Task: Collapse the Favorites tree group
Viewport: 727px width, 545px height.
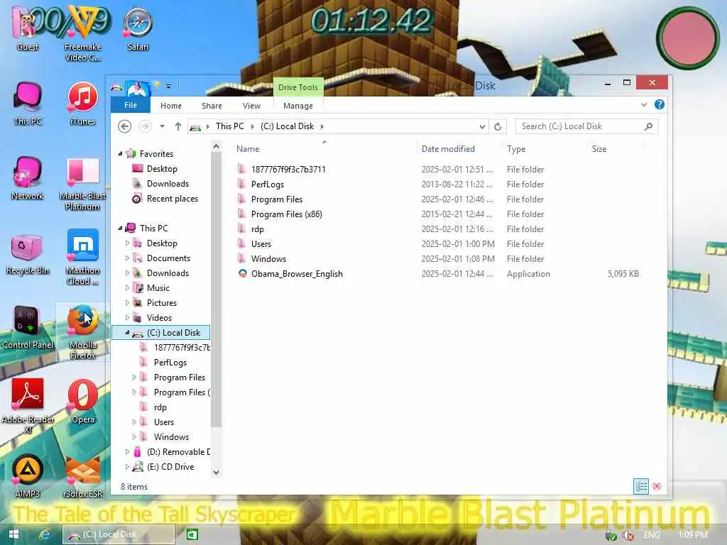Action: [120, 153]
